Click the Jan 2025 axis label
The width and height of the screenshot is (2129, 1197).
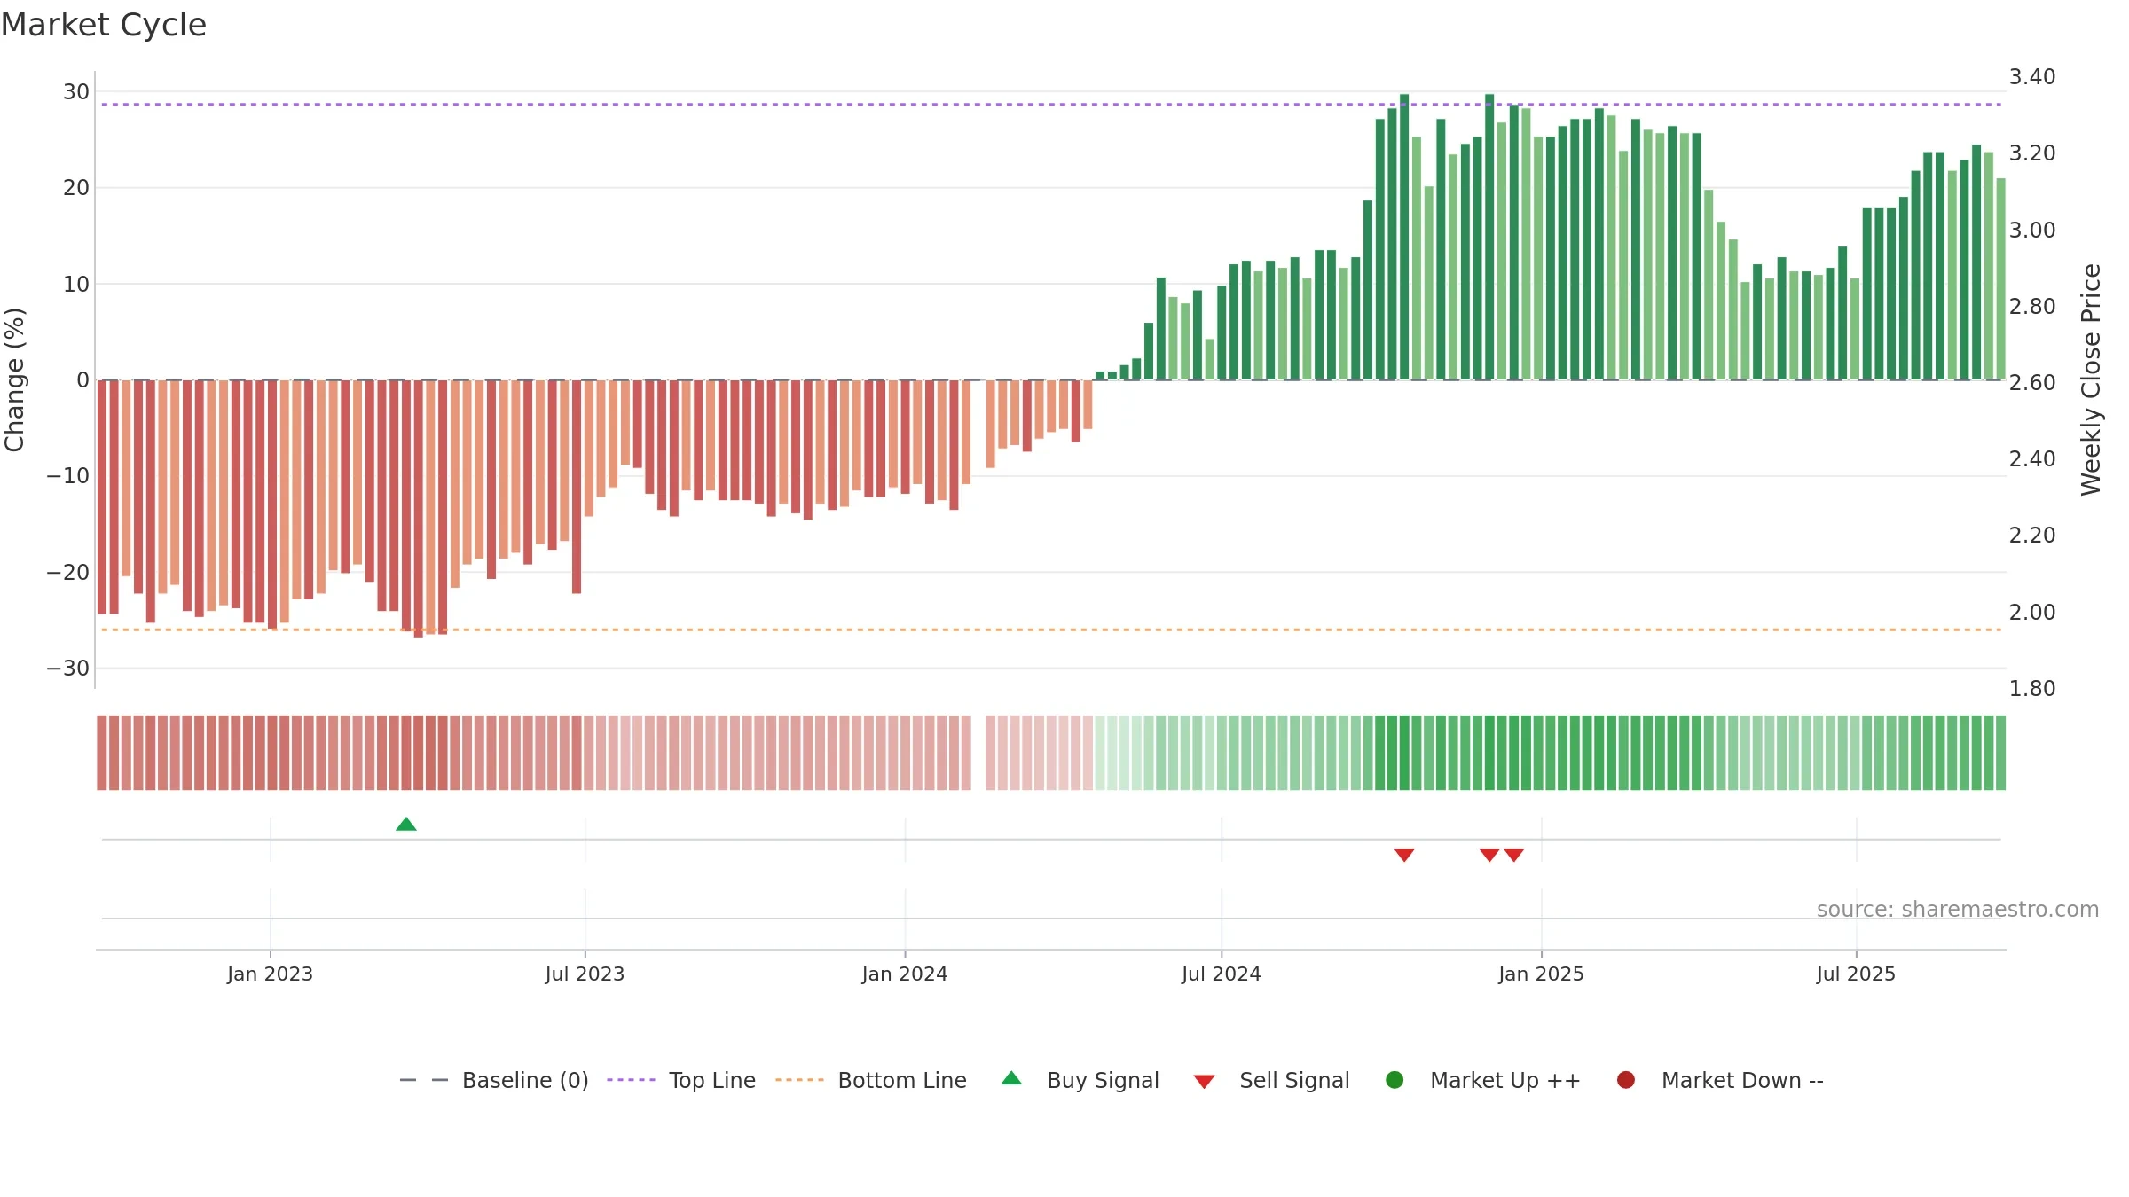pyautogui.click(x=1541, y=974)
